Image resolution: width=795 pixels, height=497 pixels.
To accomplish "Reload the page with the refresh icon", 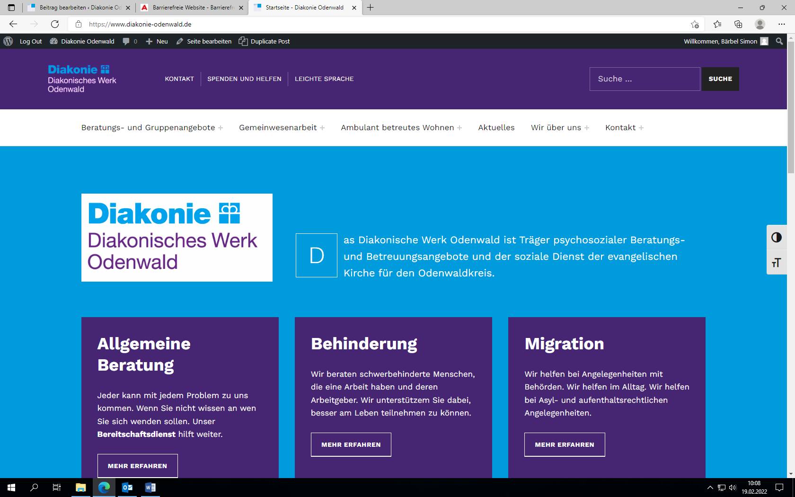I will [55, 24].
